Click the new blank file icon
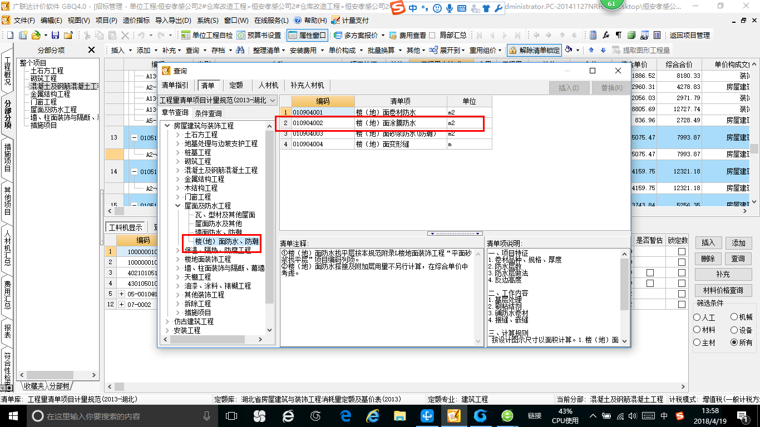 pyautogui.click(x=11, y=35)
